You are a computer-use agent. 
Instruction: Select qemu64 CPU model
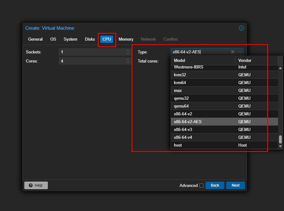[224, 106]
